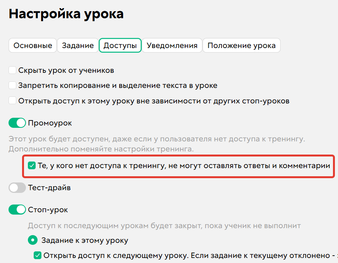Disable the Стоп-урок toggle

click(17, 210)
